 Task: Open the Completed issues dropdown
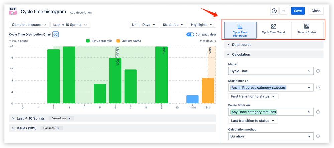click(29, 25)
